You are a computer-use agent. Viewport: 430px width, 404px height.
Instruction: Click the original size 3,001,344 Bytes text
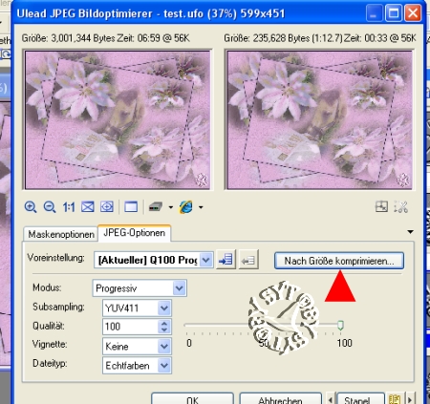69,38
